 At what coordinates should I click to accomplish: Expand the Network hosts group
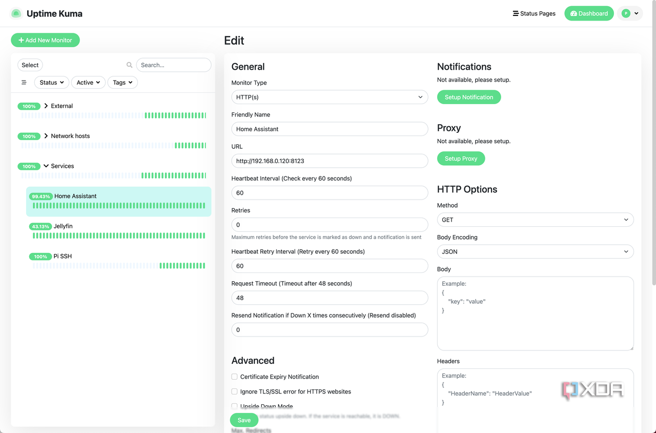[x=46, y=136]
